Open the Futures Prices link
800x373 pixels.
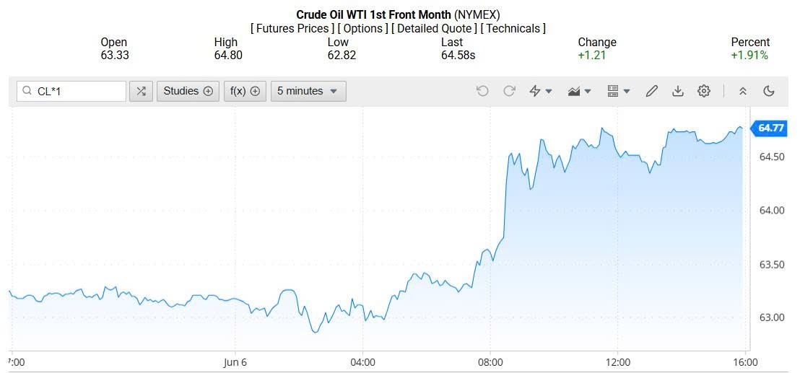[x=292, y=29]
